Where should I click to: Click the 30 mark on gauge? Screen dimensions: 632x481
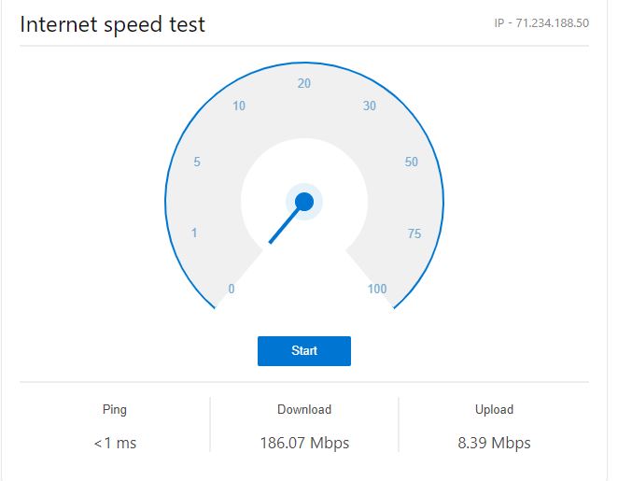pos(369,106)
